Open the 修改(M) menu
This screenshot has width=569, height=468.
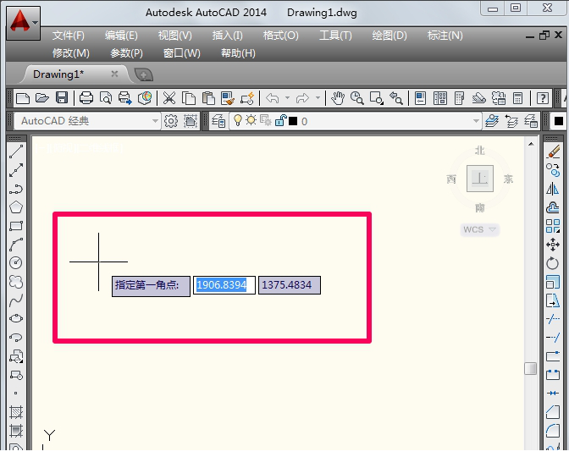[71, 53]
